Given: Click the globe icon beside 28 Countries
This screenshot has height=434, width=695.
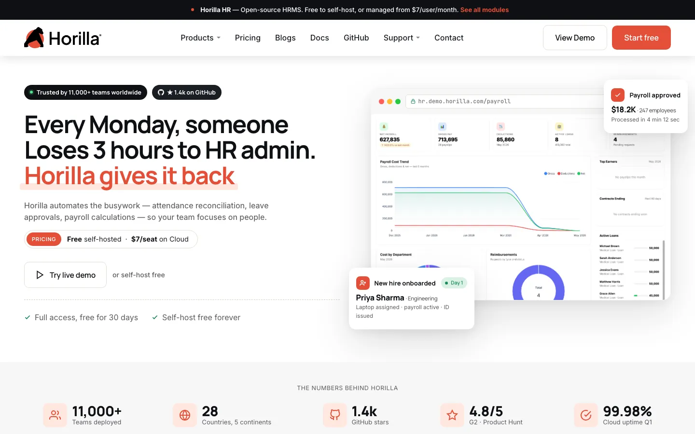Looking at the screenshot, I should click(185, 415).
